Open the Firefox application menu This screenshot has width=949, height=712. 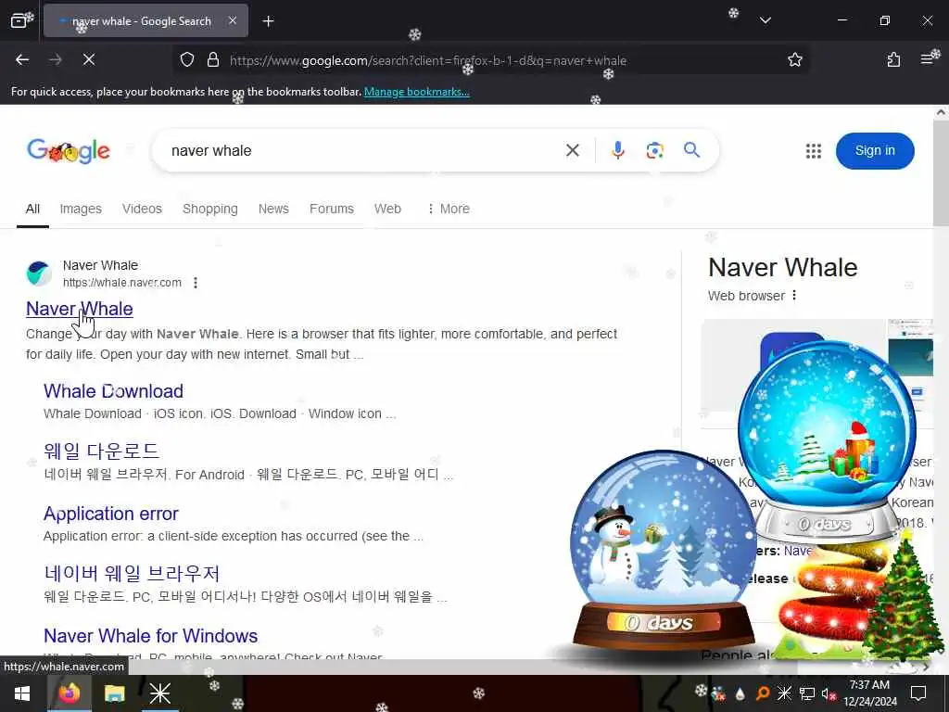[927, 59]
